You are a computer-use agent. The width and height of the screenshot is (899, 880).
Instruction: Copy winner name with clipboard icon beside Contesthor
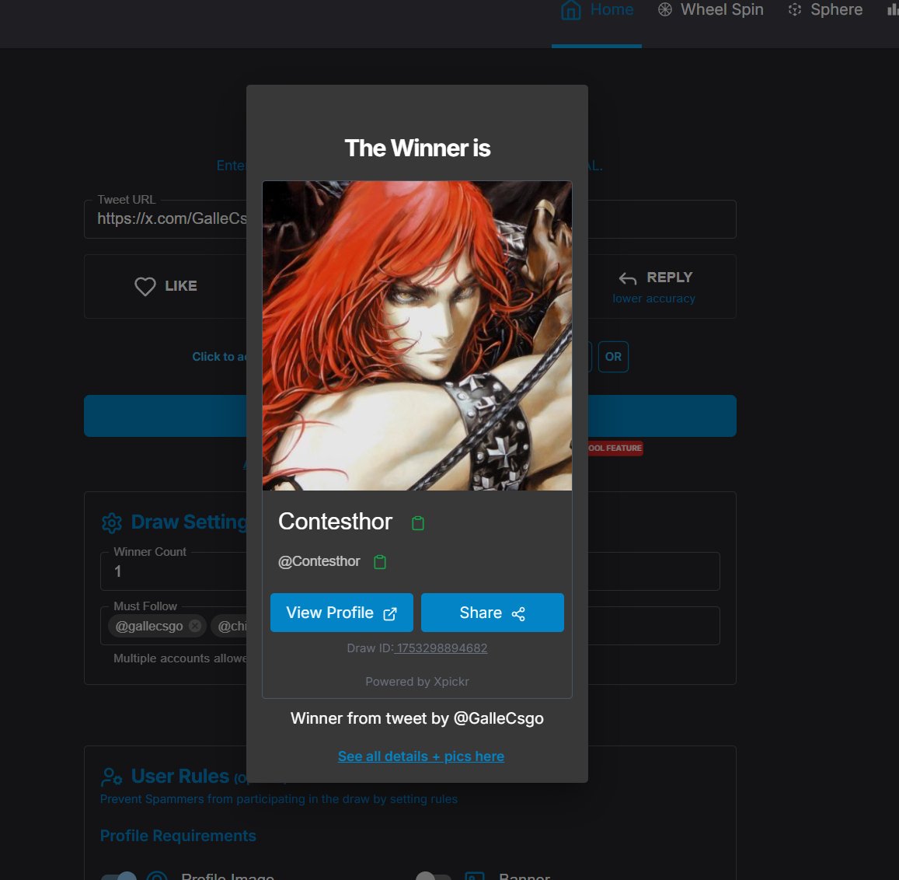point(418,522)
